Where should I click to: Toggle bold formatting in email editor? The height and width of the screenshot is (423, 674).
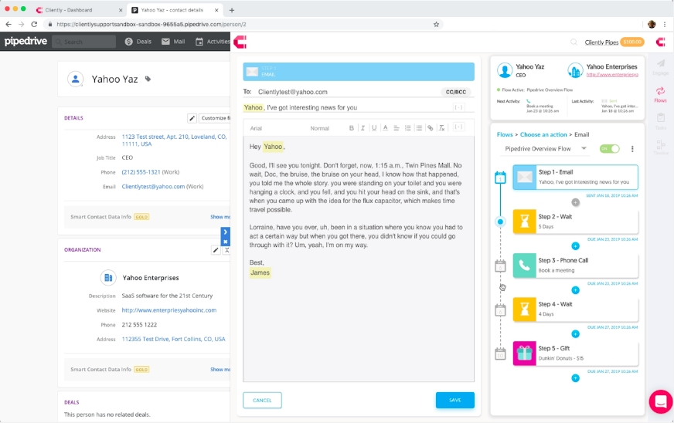(x=351, y=128)
